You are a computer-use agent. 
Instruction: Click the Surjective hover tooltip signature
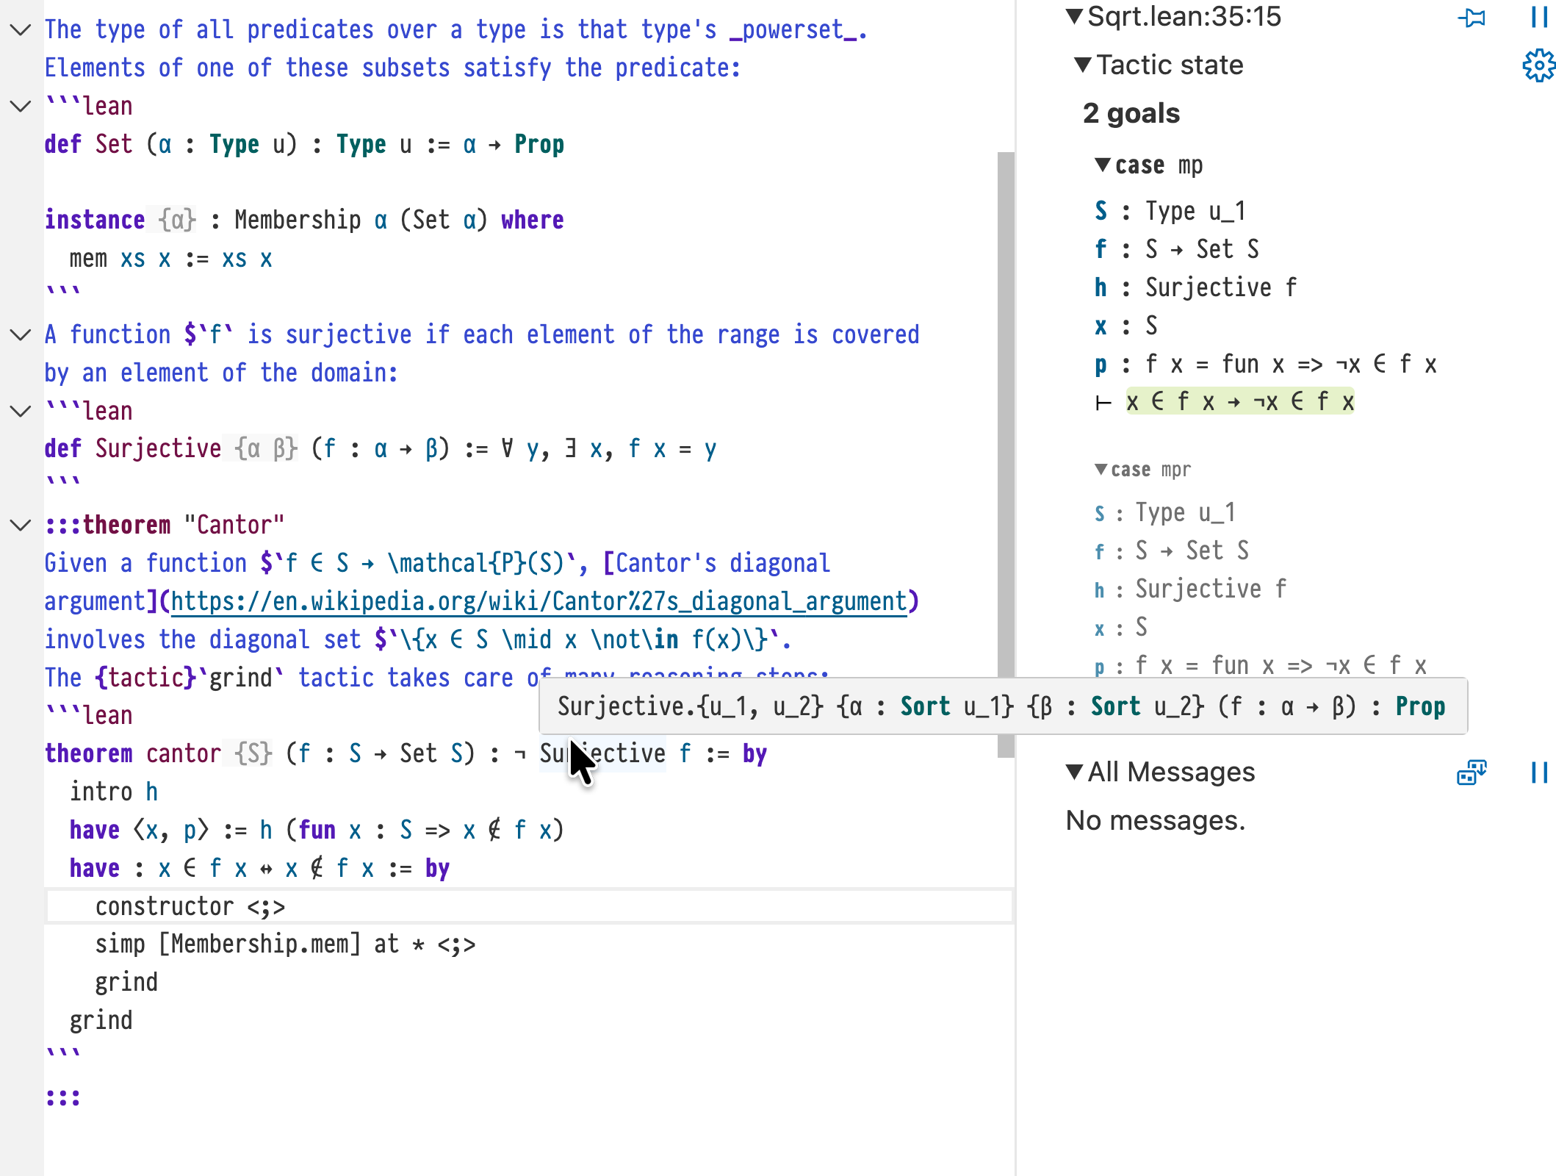[1001, 706]
